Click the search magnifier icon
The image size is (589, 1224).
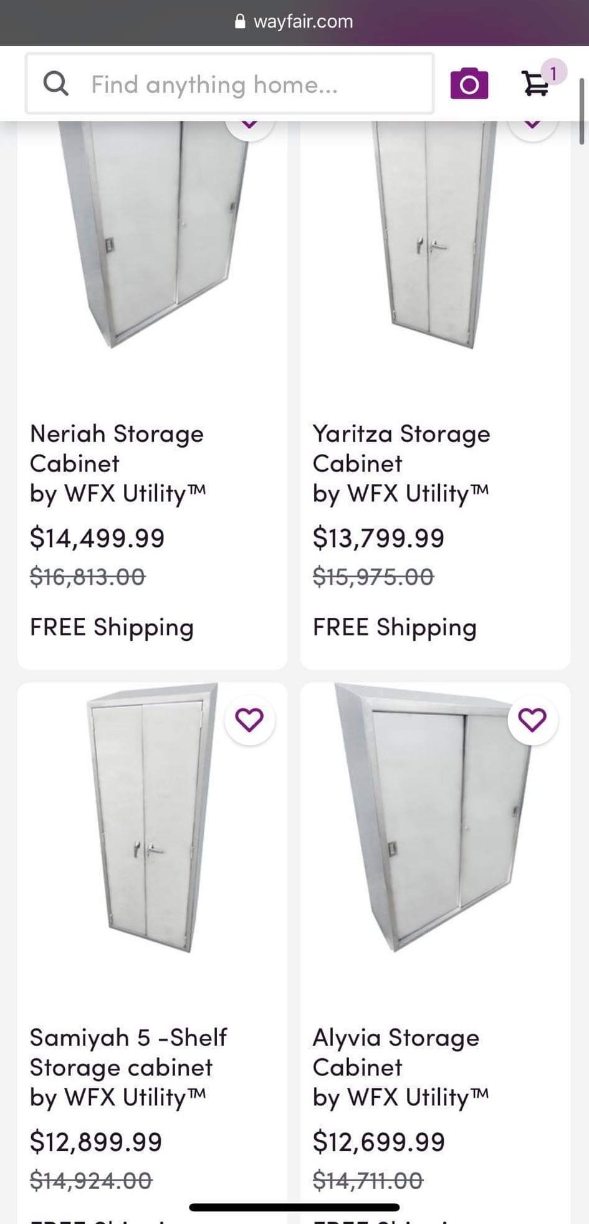point(55,84)
